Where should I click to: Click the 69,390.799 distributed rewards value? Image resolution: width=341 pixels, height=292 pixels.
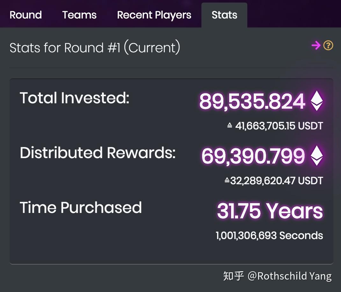tap(253, 157)
